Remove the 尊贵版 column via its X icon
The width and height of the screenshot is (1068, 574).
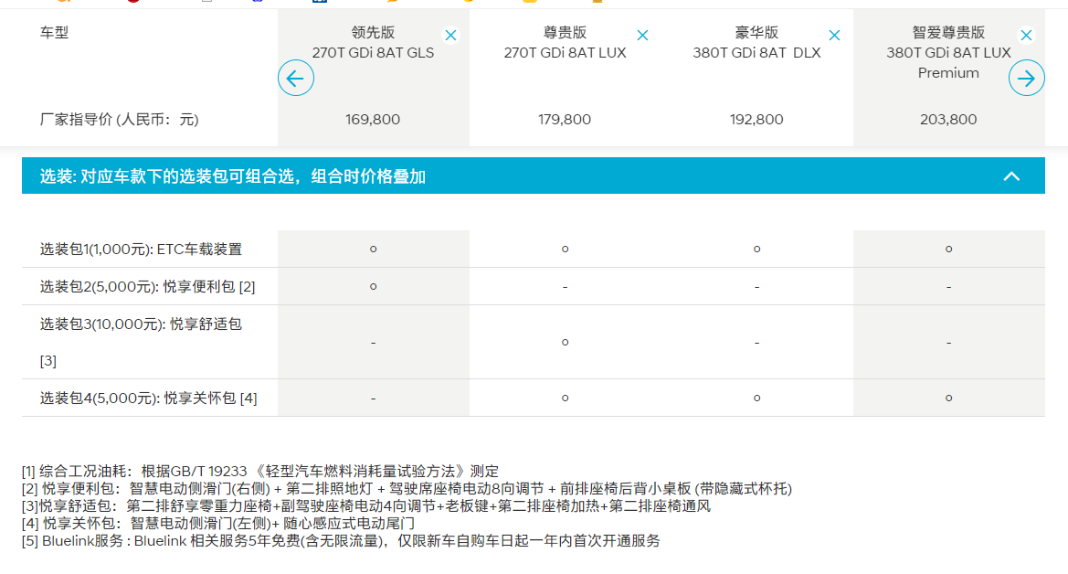[x=643, y=34]
